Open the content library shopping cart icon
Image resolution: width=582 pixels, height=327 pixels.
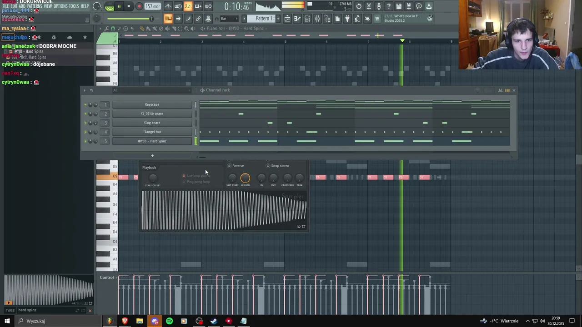click(x=377, y=19)
